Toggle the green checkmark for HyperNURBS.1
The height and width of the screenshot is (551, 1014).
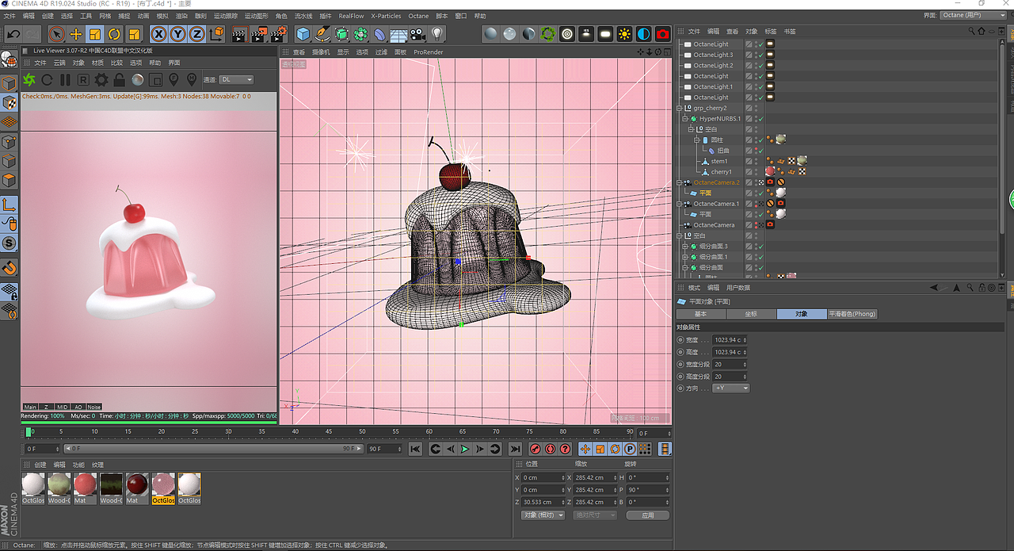pyautogui.click(x=760, y=119)
